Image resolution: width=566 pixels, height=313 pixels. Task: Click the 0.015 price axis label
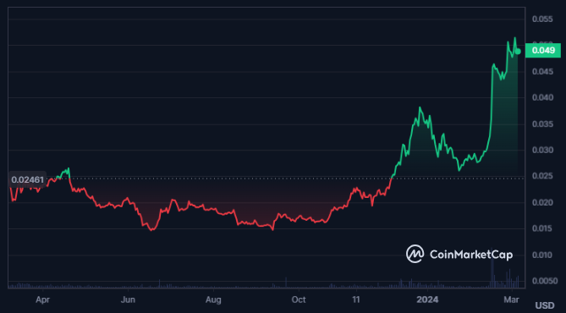(542, 228)
